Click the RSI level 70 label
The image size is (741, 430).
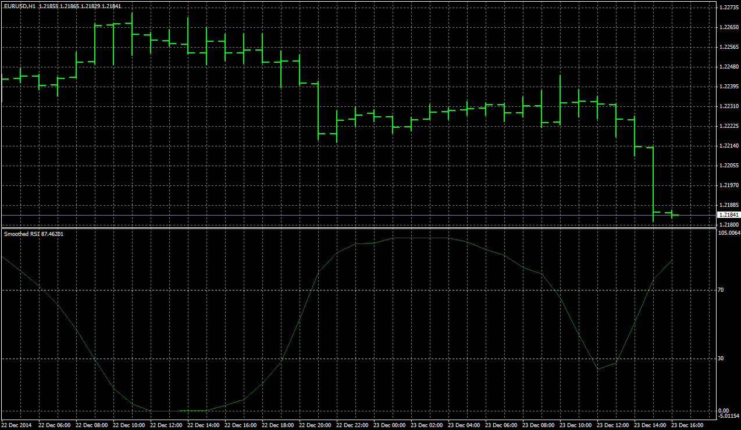click(x=721, y=289)
